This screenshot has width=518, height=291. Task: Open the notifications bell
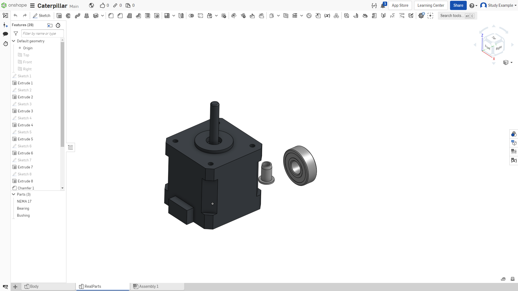(383, 5)
